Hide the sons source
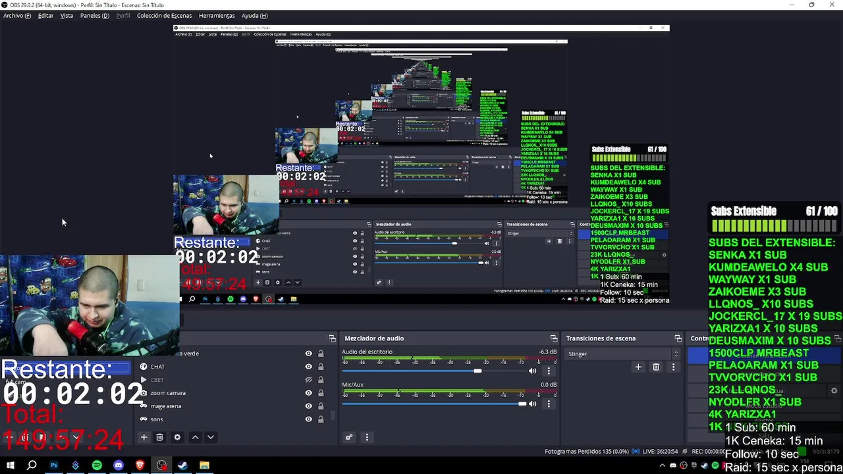The width and height of the screenshot is (843, 474). coord(308,419)
